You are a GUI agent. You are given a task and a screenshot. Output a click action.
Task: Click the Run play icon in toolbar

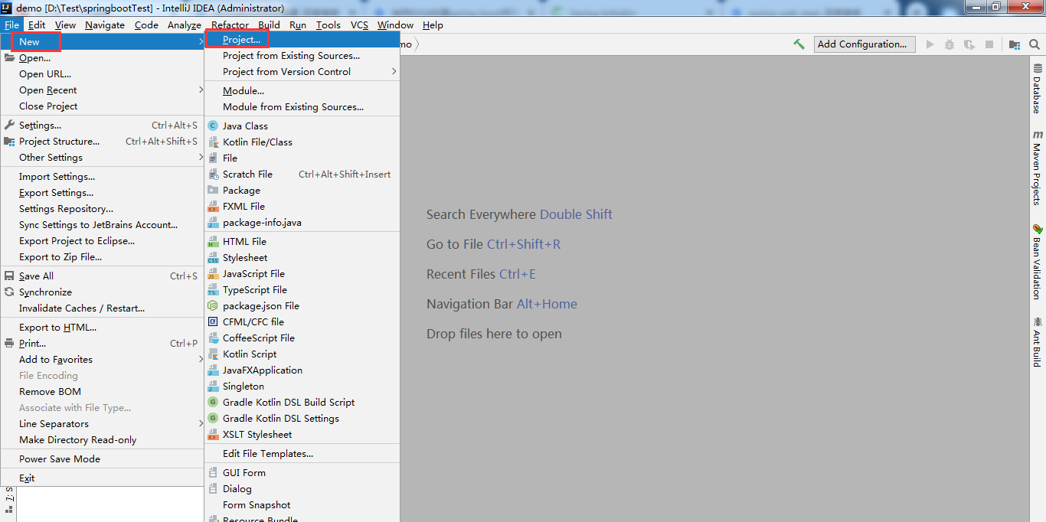click(x=930, y=44)
